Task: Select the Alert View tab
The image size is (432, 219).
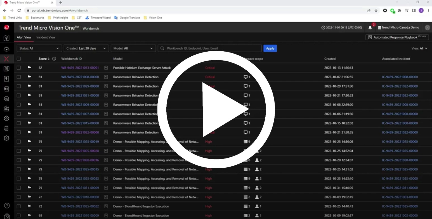Action: click(24, 37)
